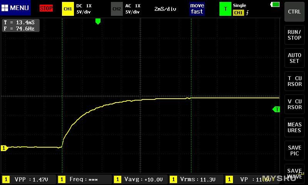The image size is (308, 185).
Task: Open the 2mS/div timebase setting
Action: coord(165,8)
